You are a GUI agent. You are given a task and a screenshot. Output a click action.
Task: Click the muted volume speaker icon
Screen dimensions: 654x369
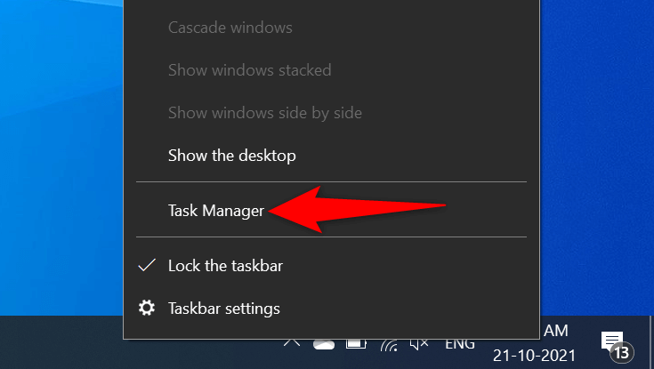click(420, 344)
